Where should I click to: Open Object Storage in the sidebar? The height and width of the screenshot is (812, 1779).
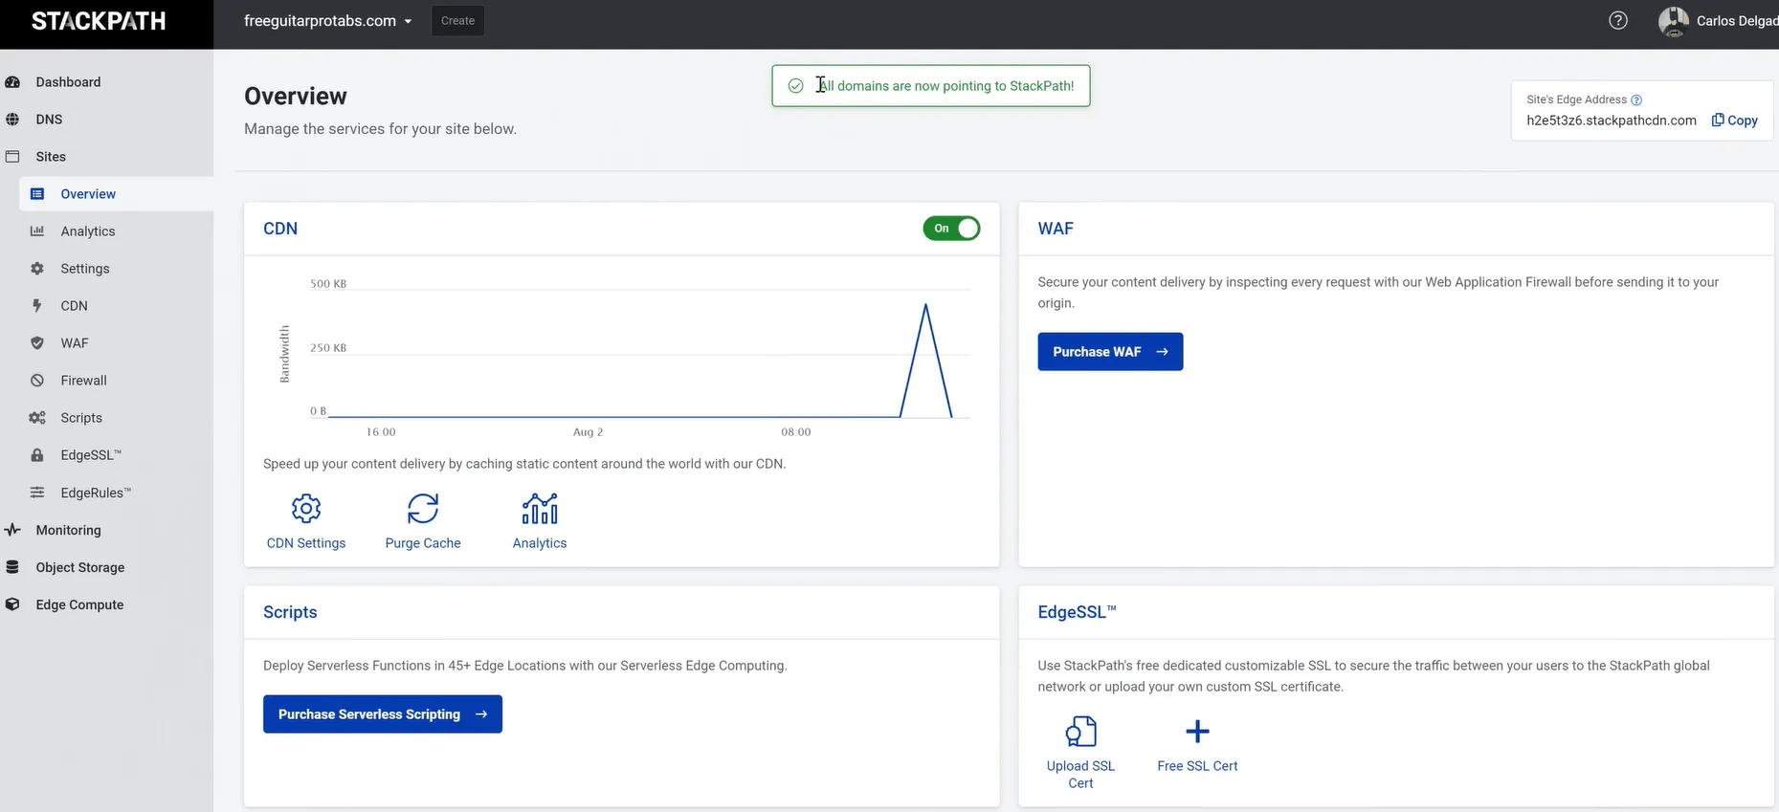80,567
